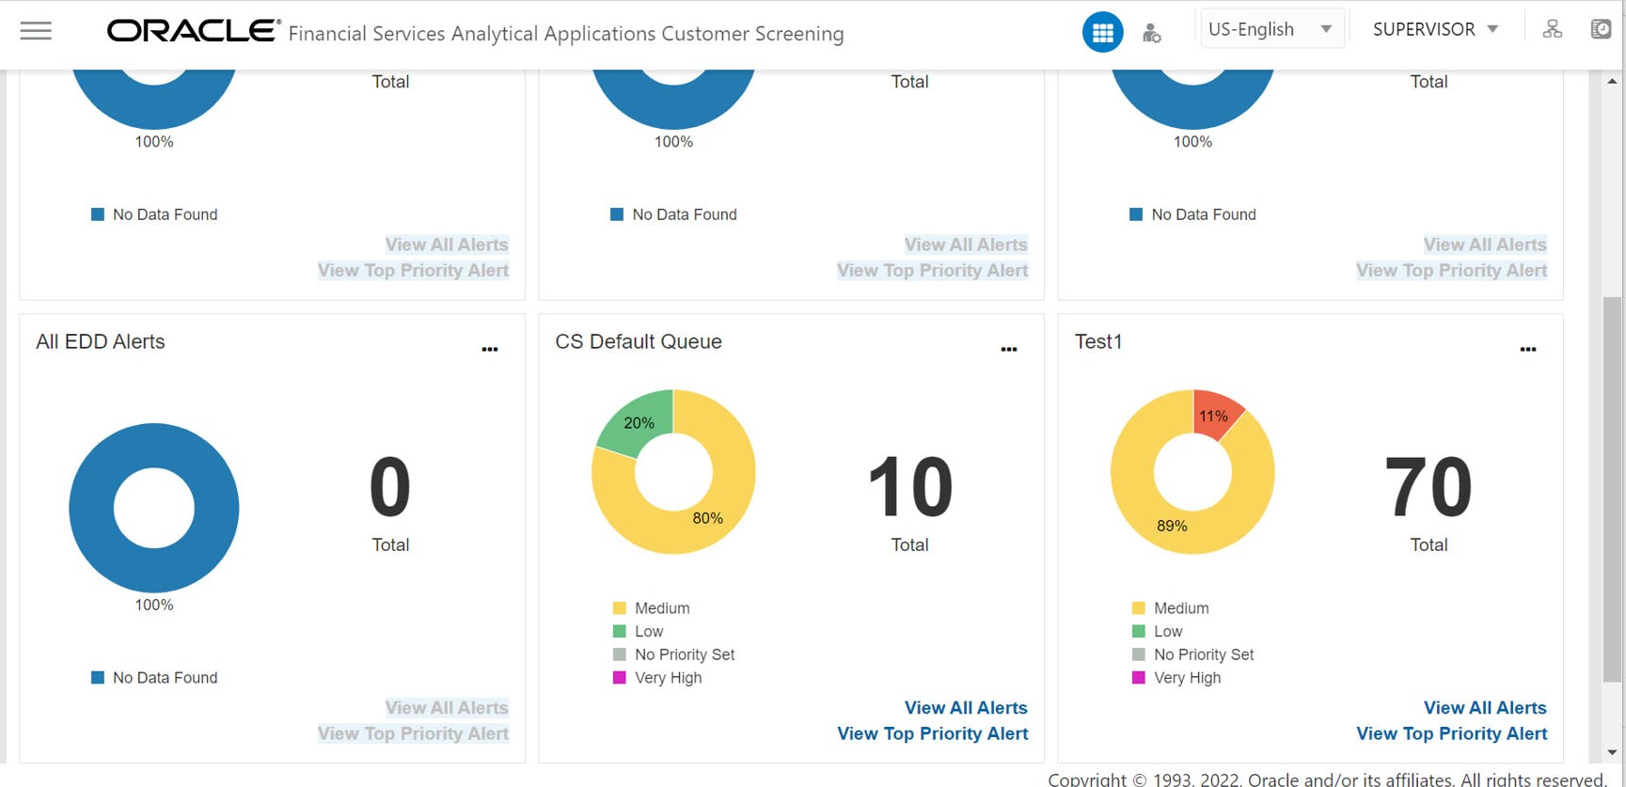This screenshot has width=1626, height=787.
Task: Toggle No Data Found swatch in All EDD Alerts
Action: point(97,678)
